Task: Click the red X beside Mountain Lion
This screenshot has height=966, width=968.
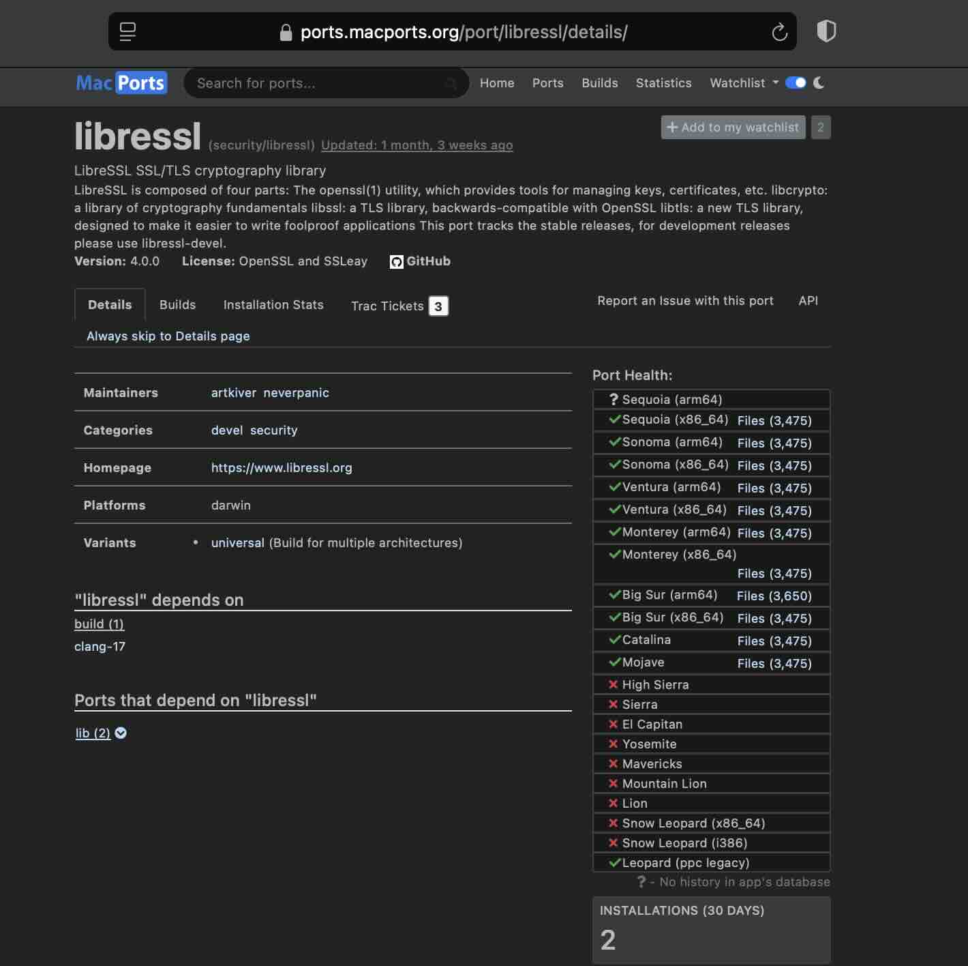Action: click(614, 784)
